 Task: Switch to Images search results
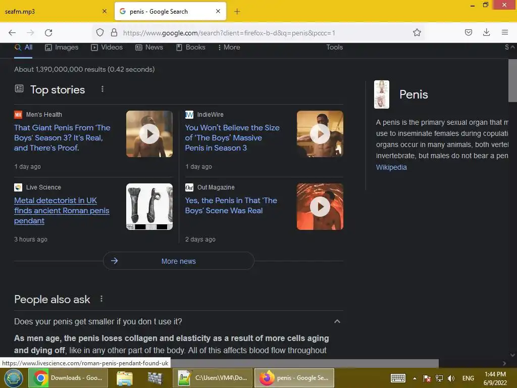62,47
